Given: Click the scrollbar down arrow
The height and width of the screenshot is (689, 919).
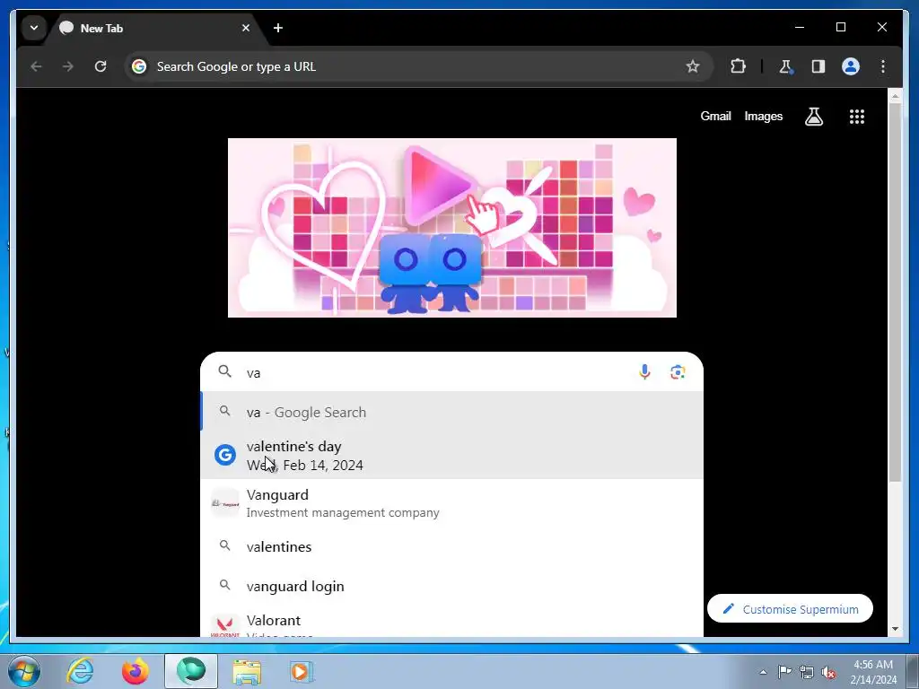Looking at the screenshot, I should point(895,629).
